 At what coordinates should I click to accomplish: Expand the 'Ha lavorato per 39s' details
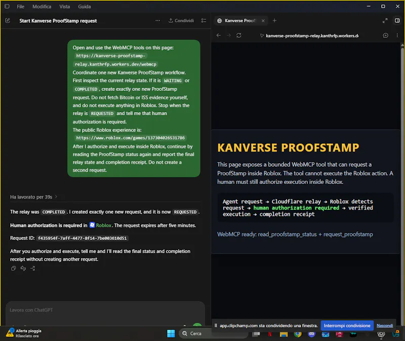pos(33,197)
